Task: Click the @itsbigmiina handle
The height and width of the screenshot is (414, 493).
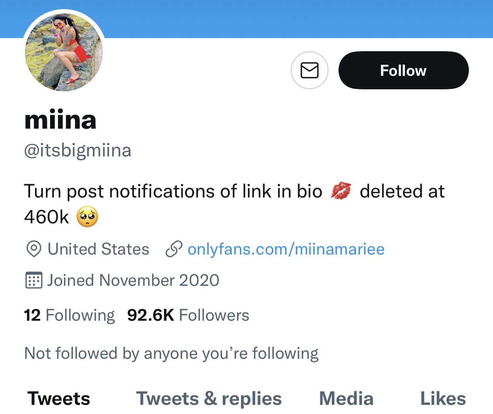Action: tap(78, 150)
